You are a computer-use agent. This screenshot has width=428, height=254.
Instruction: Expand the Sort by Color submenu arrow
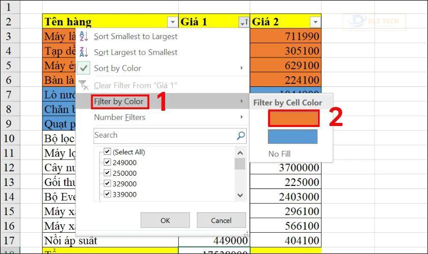pos(242,68)
